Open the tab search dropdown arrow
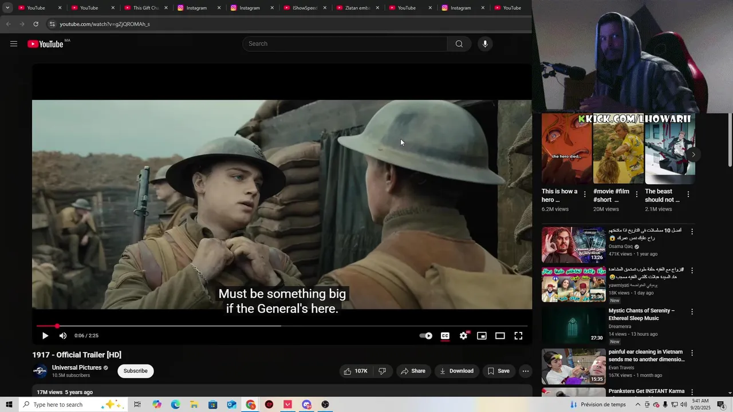Viewport: 733px width, 412px height. click(x=7, y=7)
